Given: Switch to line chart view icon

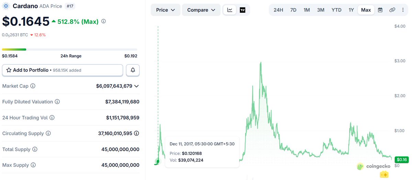Looking at the screenshot, I should pos(230,10).
